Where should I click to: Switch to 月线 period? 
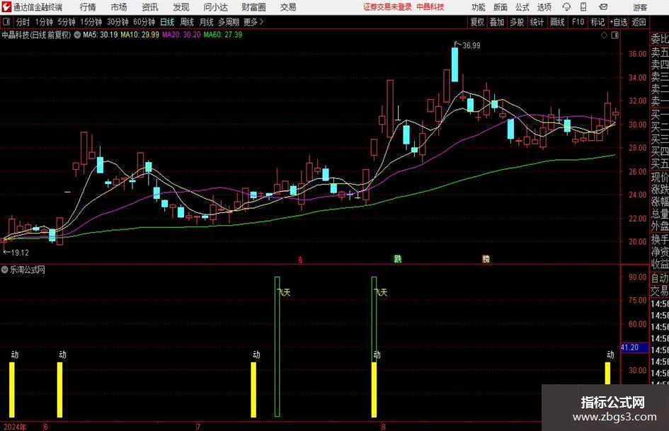[207, 22]
